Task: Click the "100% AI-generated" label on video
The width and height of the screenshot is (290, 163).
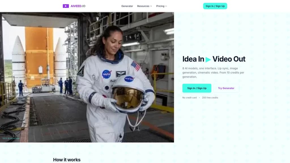Action: point(11,138)
